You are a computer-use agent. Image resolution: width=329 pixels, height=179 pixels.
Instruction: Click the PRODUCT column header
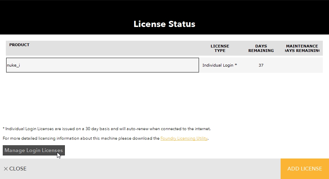(19, 45)
